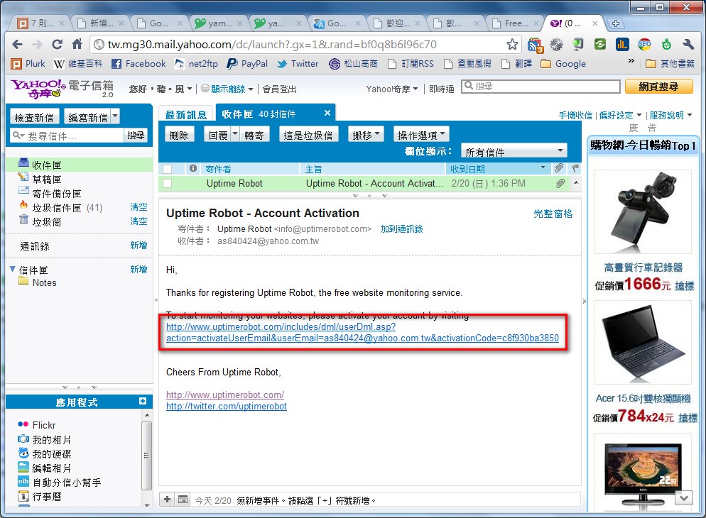Image resolution: width=706 pixels, height=518 pixels.
Task: Open the blue chart extension icon
Action: (622, 44)
